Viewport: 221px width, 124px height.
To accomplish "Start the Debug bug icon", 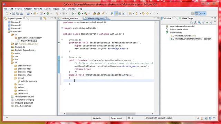I will 73,13.
